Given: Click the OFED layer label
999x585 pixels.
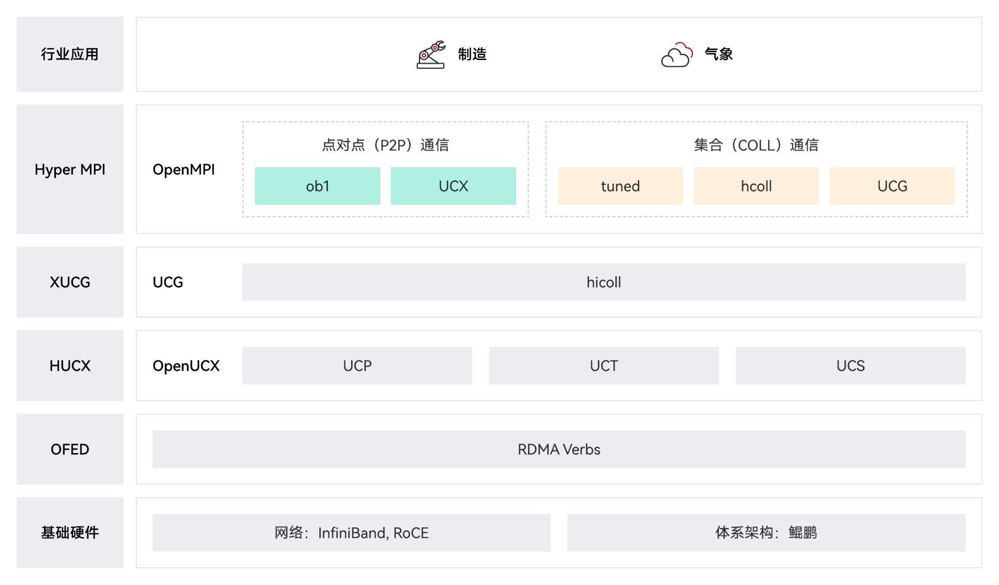Looking at the screenshot, I should [x=70, y=449].
